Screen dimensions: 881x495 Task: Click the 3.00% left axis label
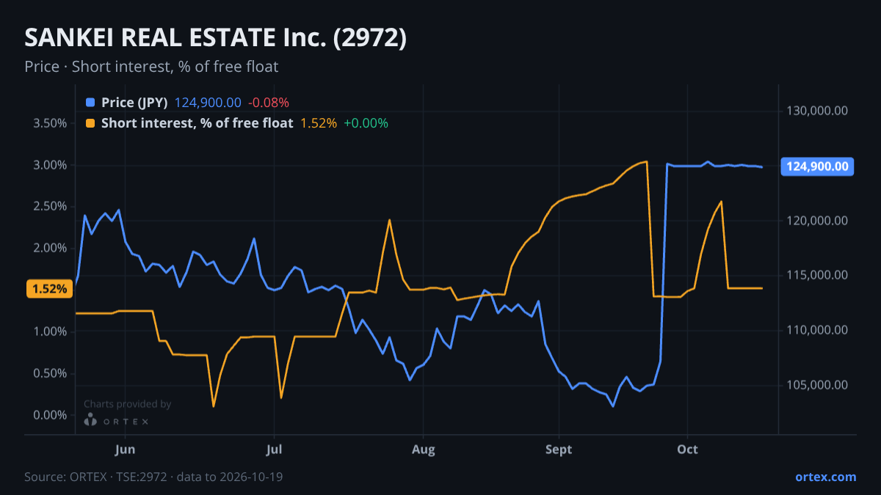51,165
